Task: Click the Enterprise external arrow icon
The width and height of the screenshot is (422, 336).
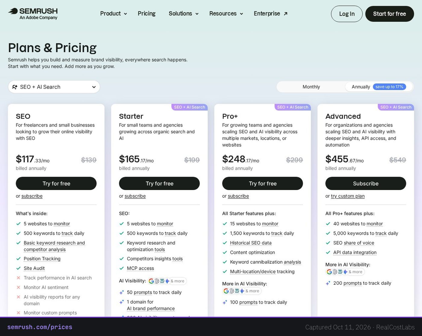Action: click(x=285, y=14)
